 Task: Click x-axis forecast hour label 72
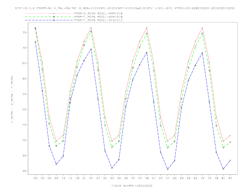click(x=202, y=178)
